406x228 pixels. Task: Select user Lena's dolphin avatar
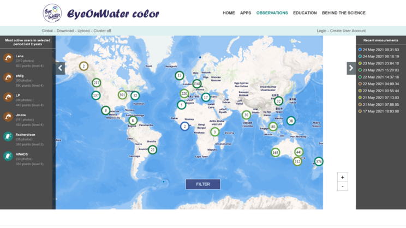tap(8, 58)
